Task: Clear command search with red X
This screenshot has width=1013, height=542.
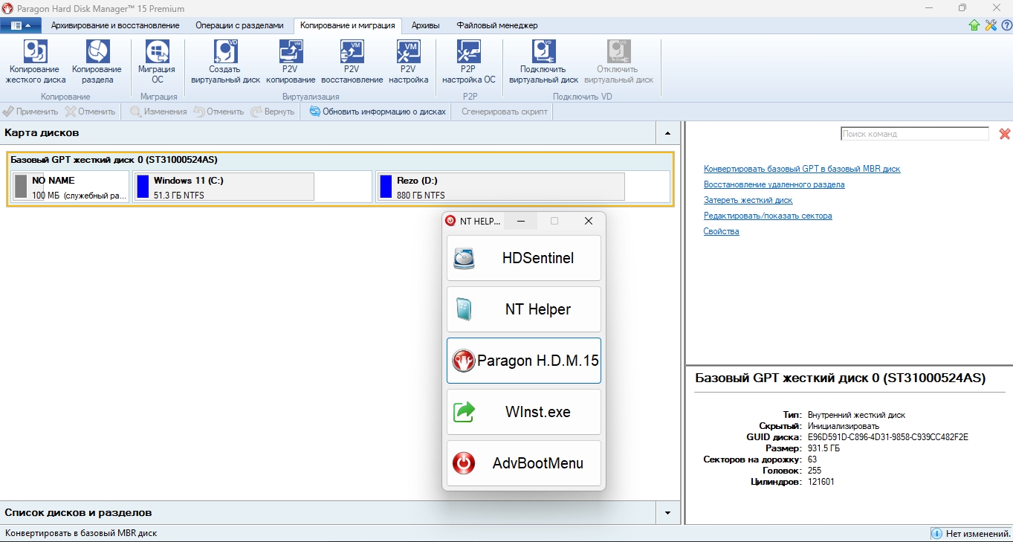Action: click(1005, 134)
